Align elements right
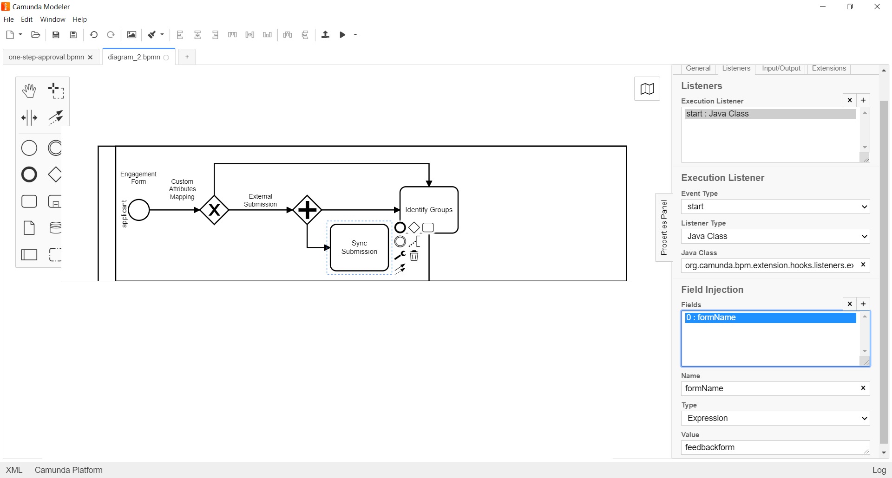Screen dimensions: 892x478 [x=215, y=35]
